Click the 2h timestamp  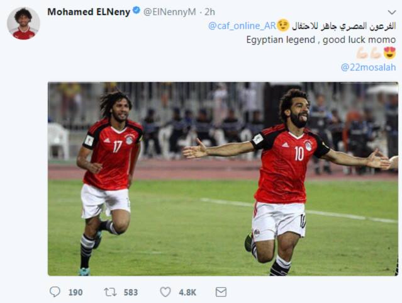pos(209,12)
